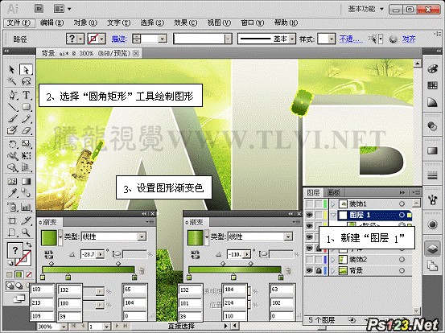The image size is (445, 333).
Task: Click left gradient panel preview swatch
Action: 49,238
